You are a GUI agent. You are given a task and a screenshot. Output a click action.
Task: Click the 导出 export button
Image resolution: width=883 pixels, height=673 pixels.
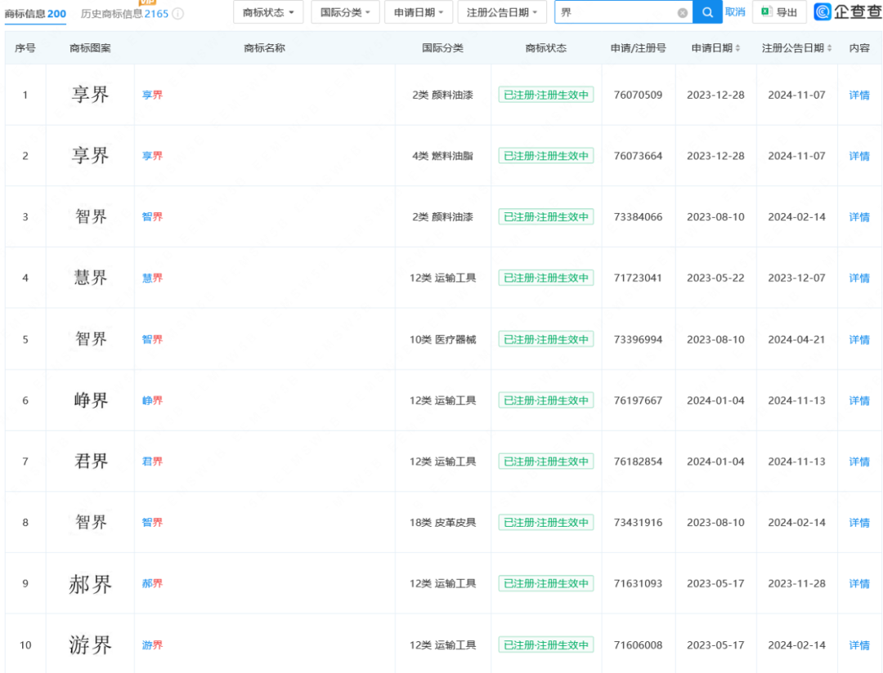click(x=779, y=12)
